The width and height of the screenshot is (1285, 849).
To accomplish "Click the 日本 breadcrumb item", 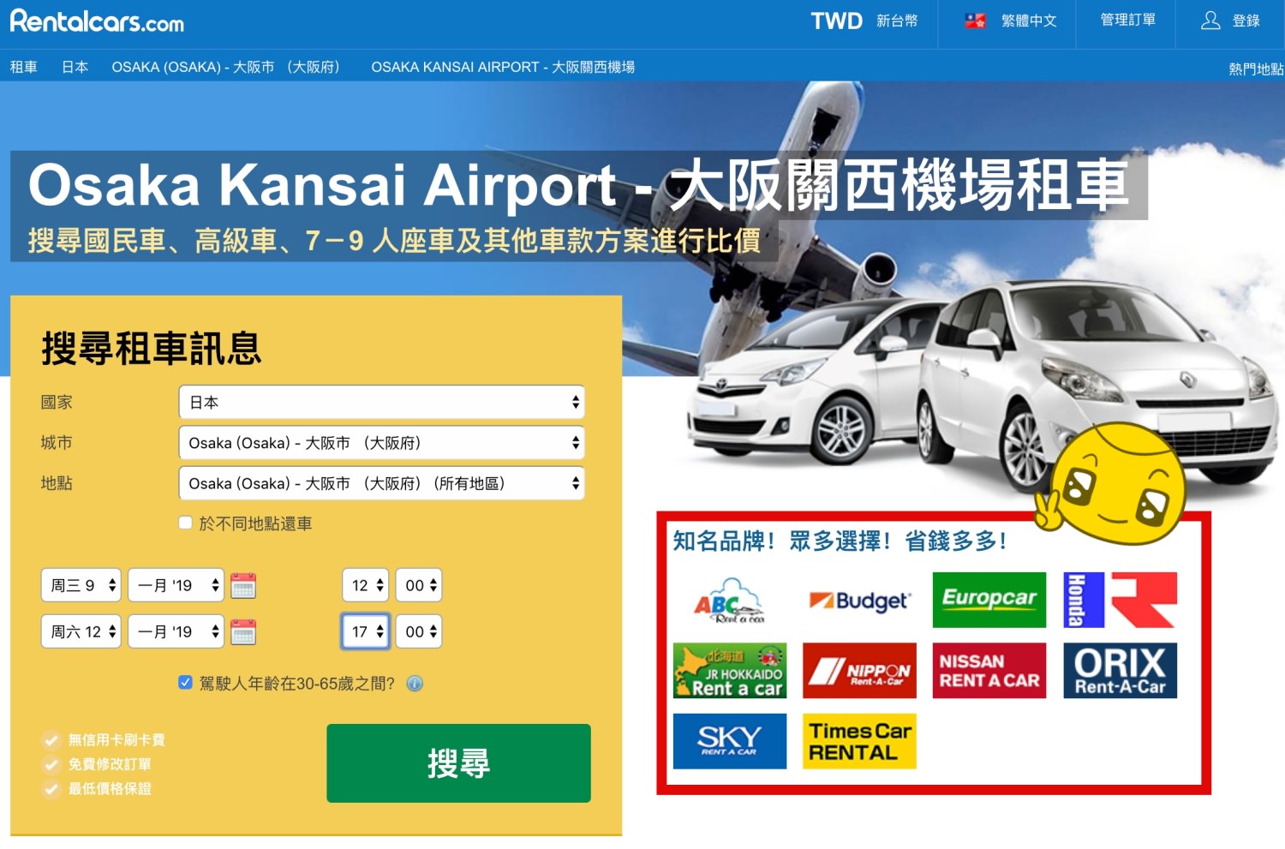I will (x=75, y=67).
